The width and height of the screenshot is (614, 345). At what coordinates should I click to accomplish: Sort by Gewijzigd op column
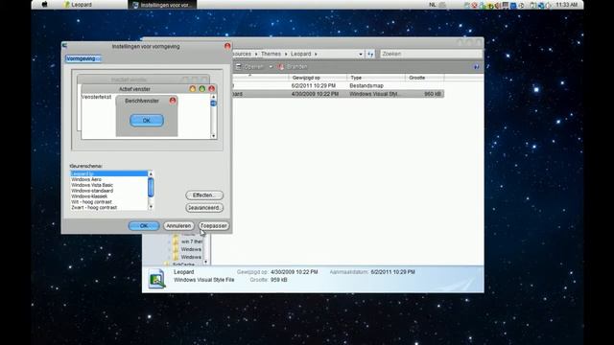tap(318, 78)
